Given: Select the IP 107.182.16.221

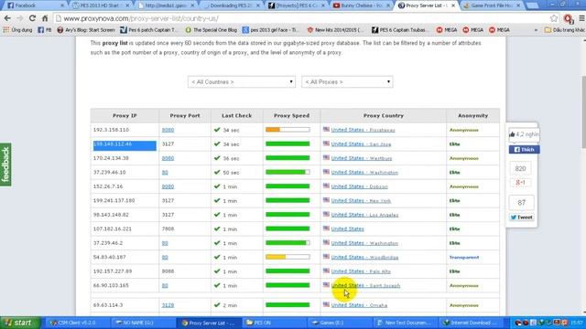Looking at the screenshot, I should coord(112,228).
